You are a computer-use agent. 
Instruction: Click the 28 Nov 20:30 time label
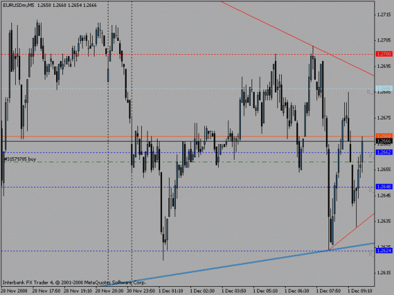(110, 291)
